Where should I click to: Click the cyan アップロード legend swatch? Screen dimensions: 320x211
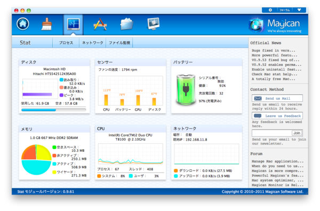point(175,176)
